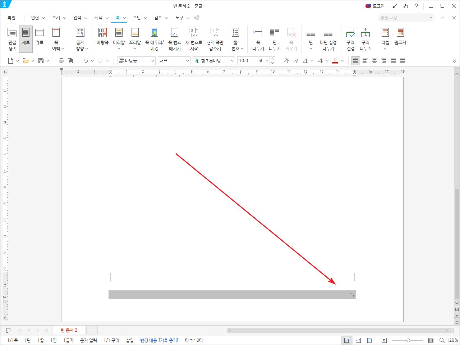Image resolution: width=460 pixels, height=345 pixels.
Task: Click the zoom slider handle
Action: pos(408,340)
